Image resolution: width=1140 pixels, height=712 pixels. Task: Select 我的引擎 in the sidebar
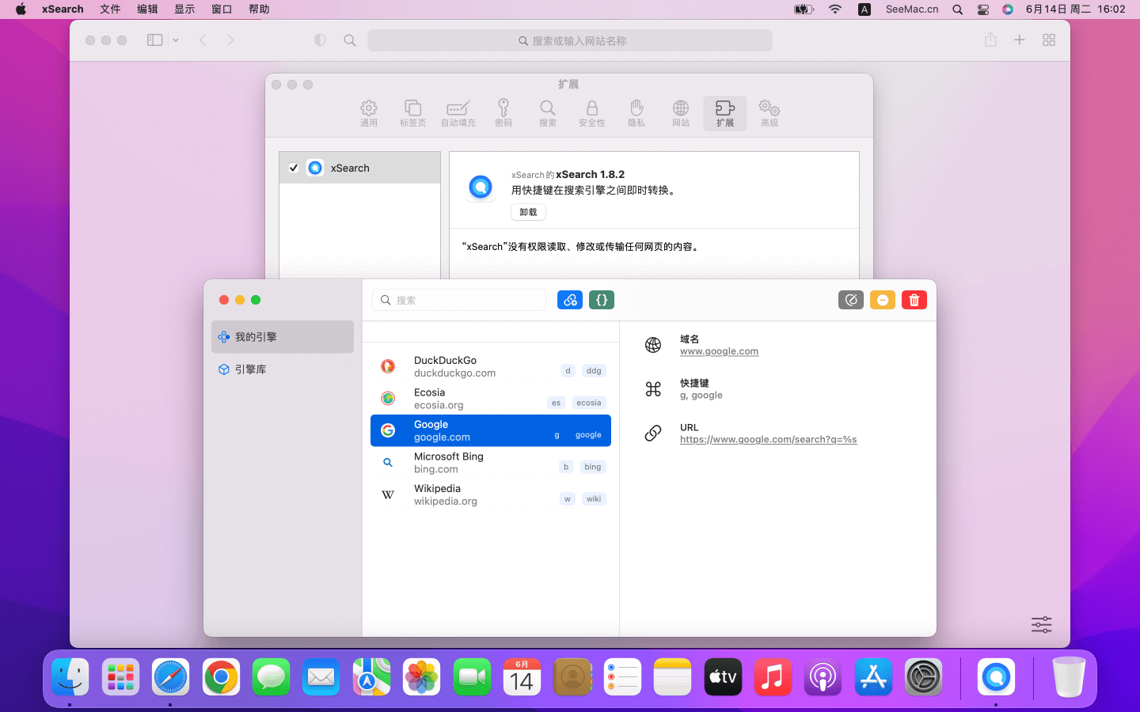pyautogui.click(x=283, y=337)
